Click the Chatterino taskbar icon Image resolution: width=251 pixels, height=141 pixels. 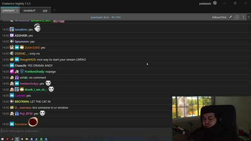coord(17,139)
